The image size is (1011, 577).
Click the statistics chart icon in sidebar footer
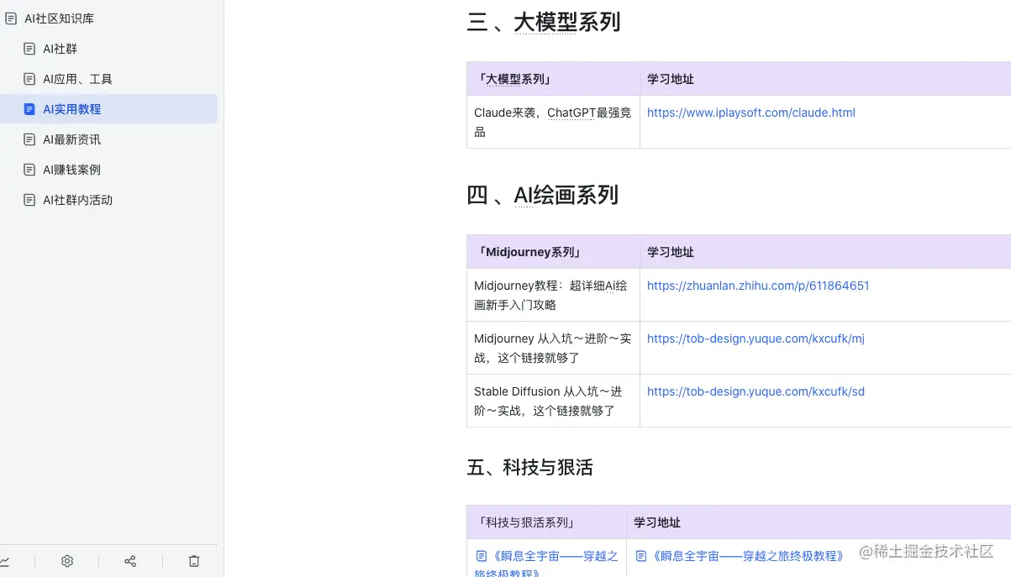point(5,561)
